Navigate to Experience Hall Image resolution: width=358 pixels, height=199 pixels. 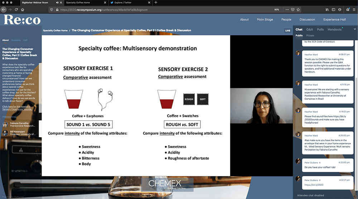334,20
